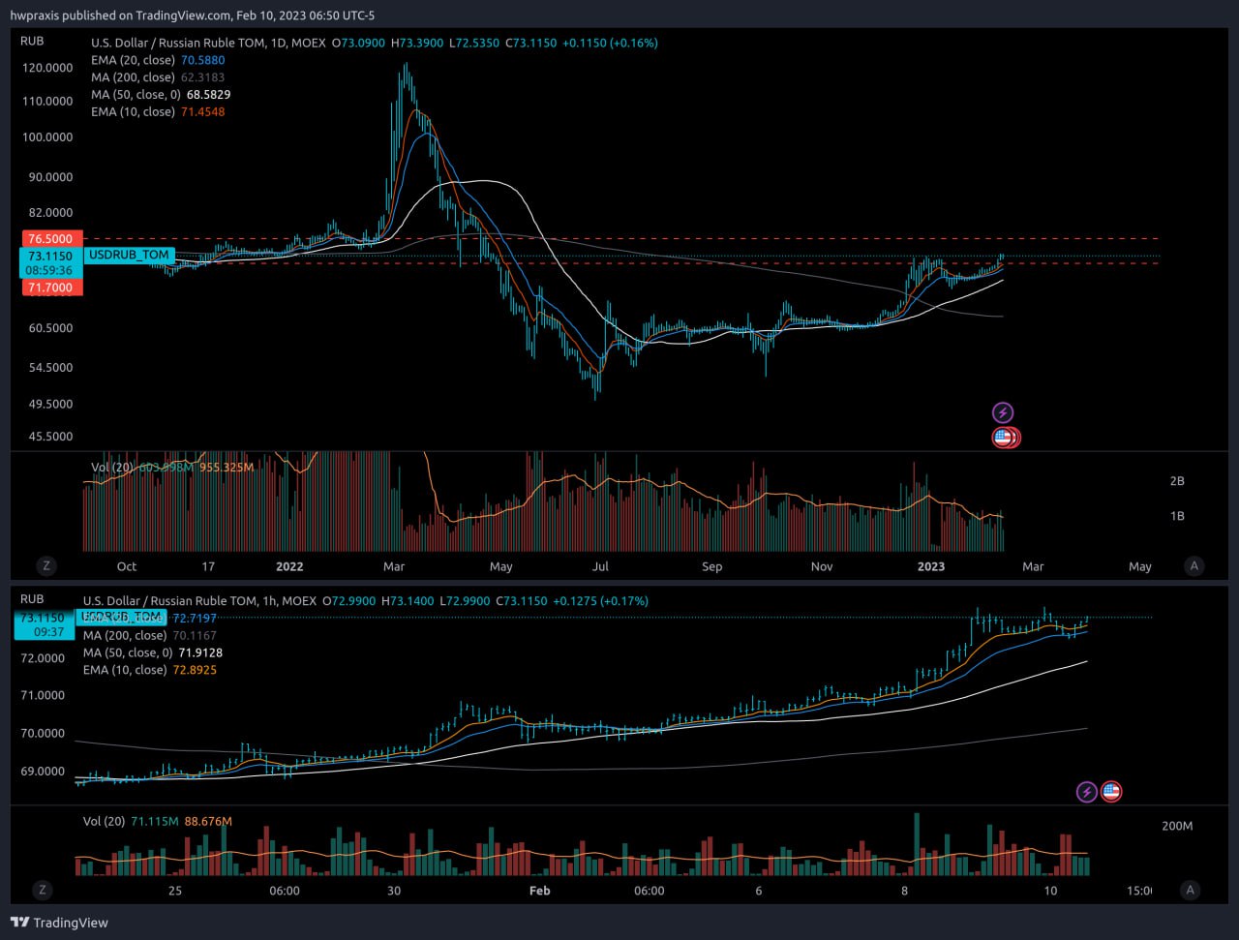Screen dimensions: 1239x940
Task: Open the purple lightning event icon on daily chart
Action: [x=1003, y=412]
